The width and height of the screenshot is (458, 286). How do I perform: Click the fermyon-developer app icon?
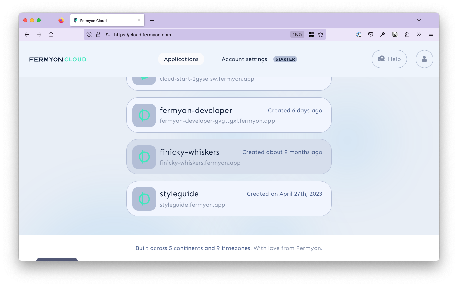[x=144, y=115]
